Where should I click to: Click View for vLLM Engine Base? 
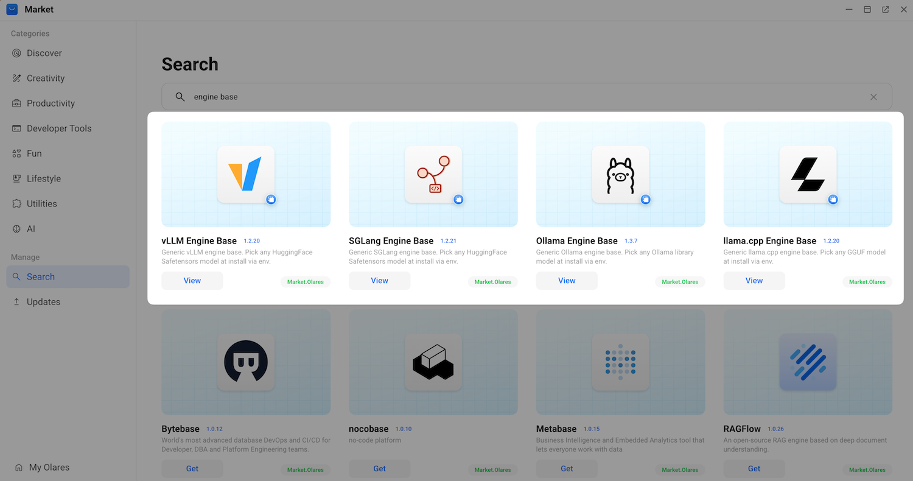(192, 281)
